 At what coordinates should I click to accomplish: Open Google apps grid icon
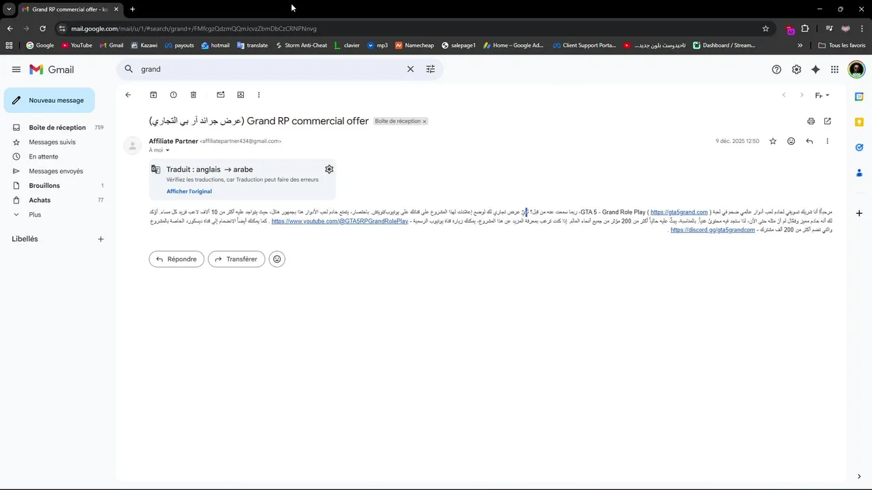(x=835, y=69)
